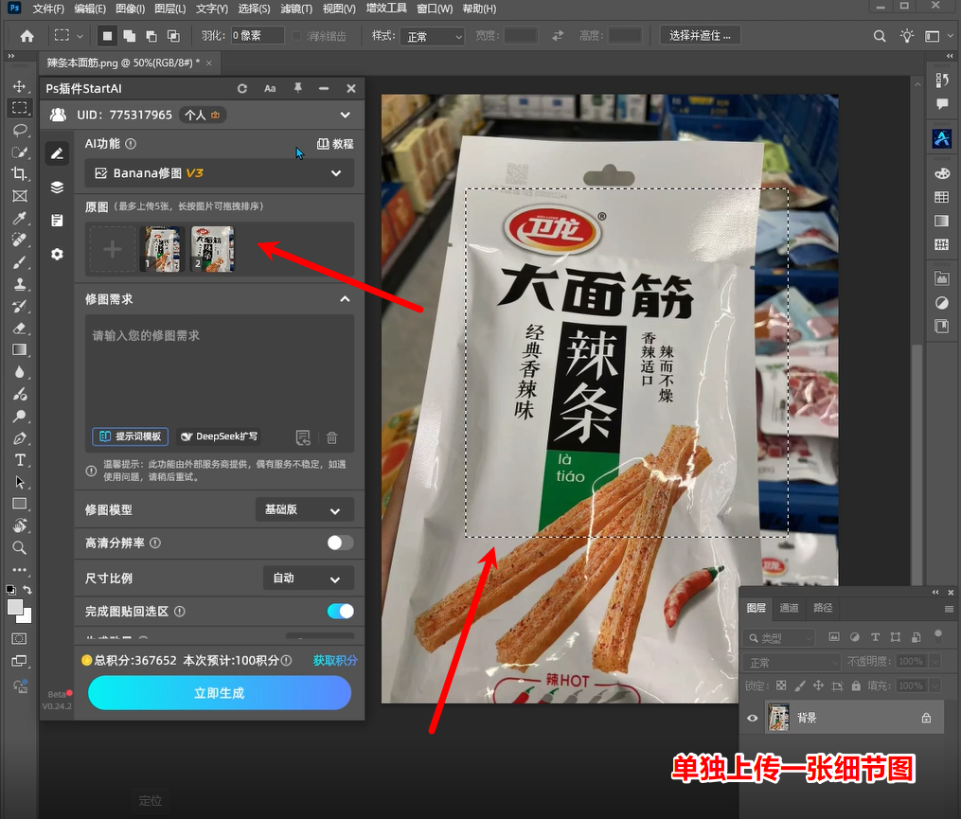Open the StartAI plugin icon in right dock

tap(942, 138)
